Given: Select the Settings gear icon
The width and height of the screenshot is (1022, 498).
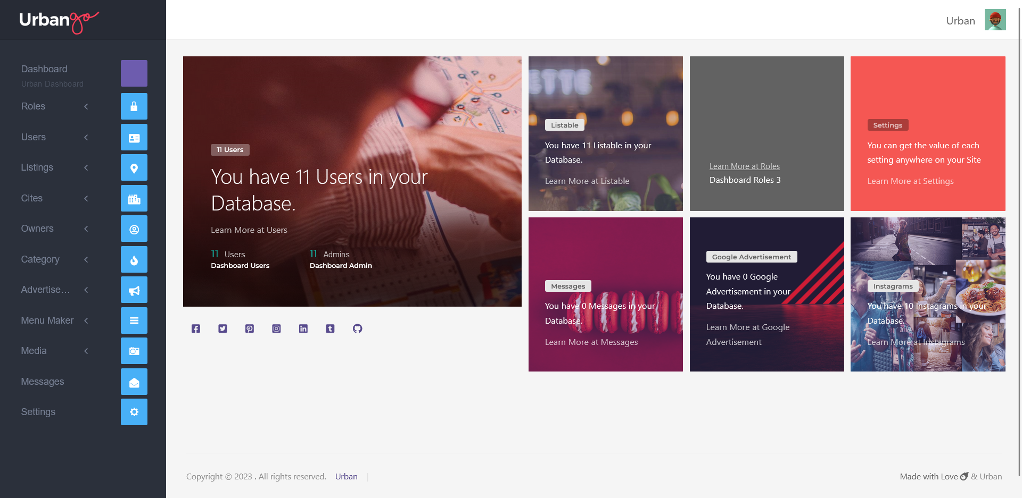Looking at the screenshot, I should [x=134, y=412].
